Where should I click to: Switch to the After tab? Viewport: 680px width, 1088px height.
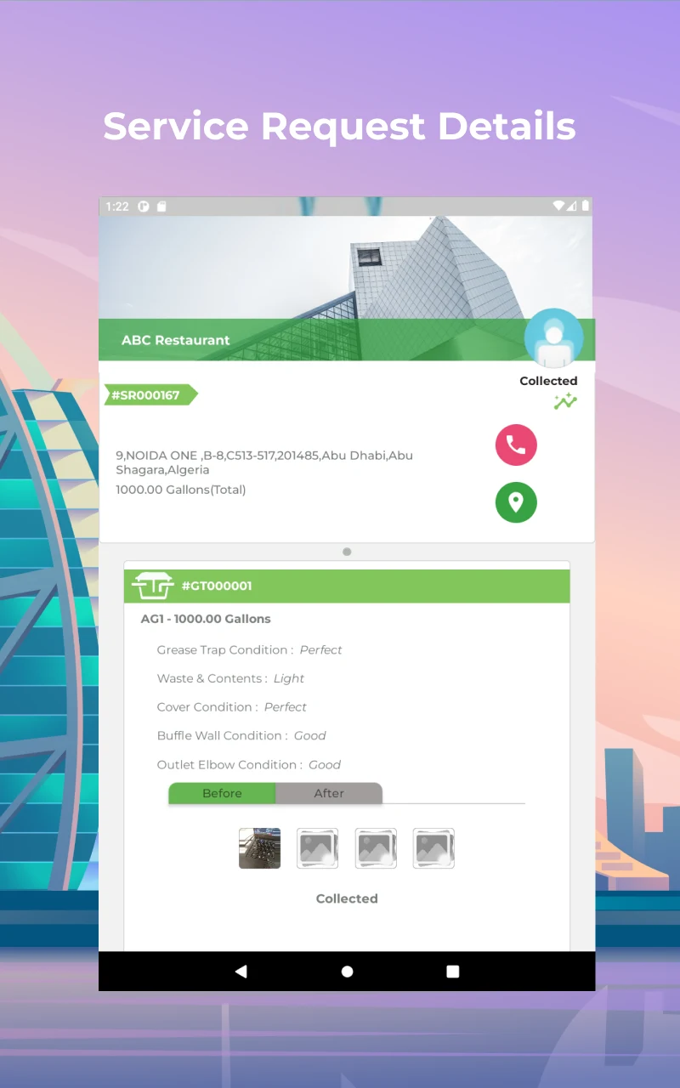coord(329,793)
